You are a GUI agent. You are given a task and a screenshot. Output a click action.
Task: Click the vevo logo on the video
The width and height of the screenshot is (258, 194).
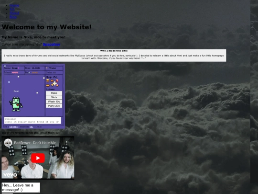coord(10,175)
